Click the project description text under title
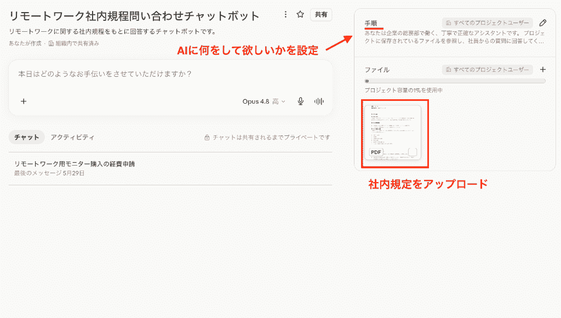The image size is (561, 318). pos(113,31)
